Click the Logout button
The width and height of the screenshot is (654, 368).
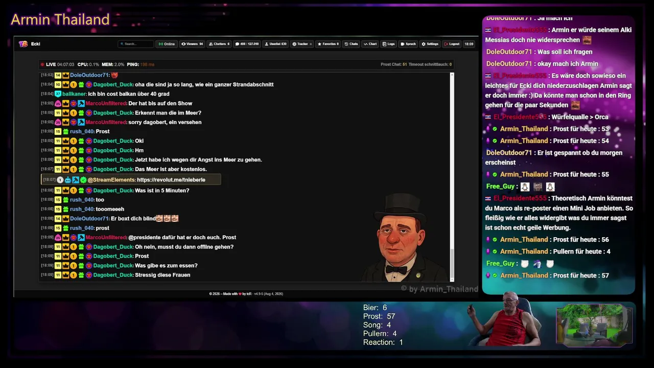pos(452,44)
